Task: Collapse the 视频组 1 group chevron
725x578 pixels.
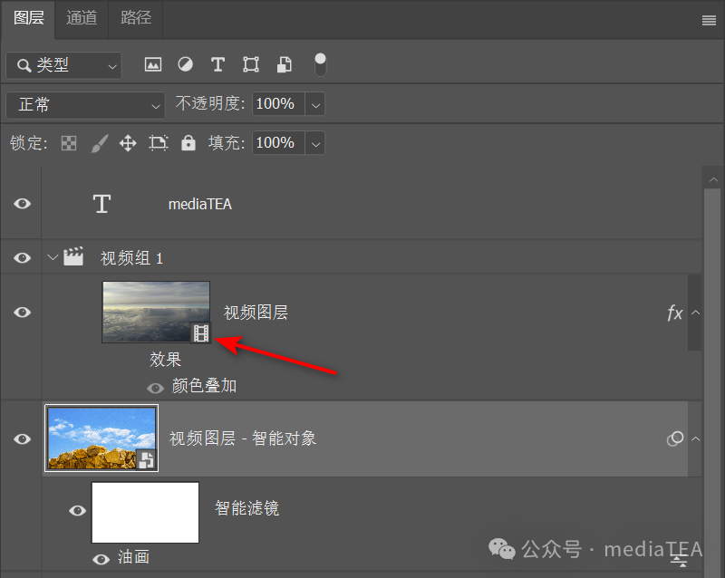Action: point(53,257)
